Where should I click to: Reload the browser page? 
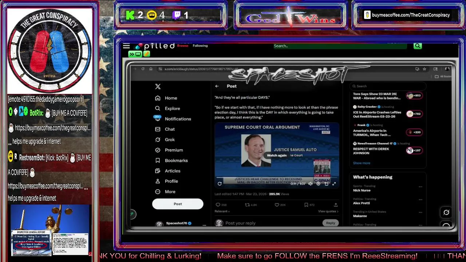click(x=143, y=69)
